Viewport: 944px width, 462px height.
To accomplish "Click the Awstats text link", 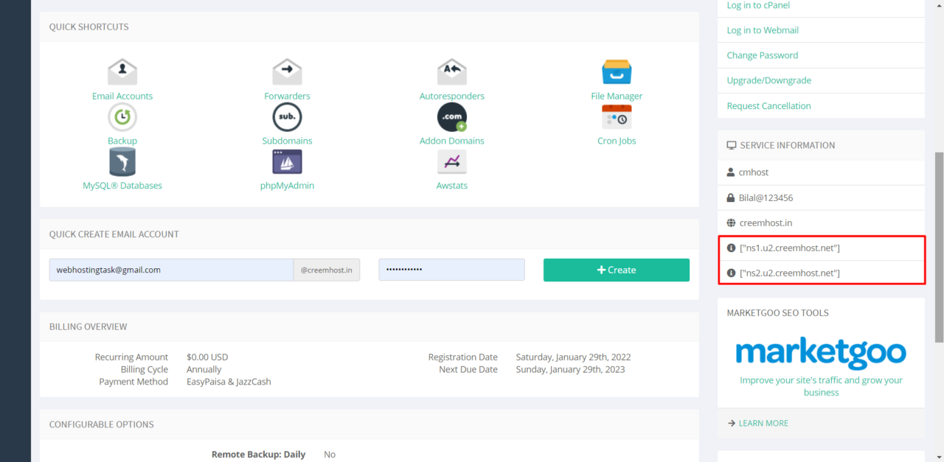I will point(452,186).
